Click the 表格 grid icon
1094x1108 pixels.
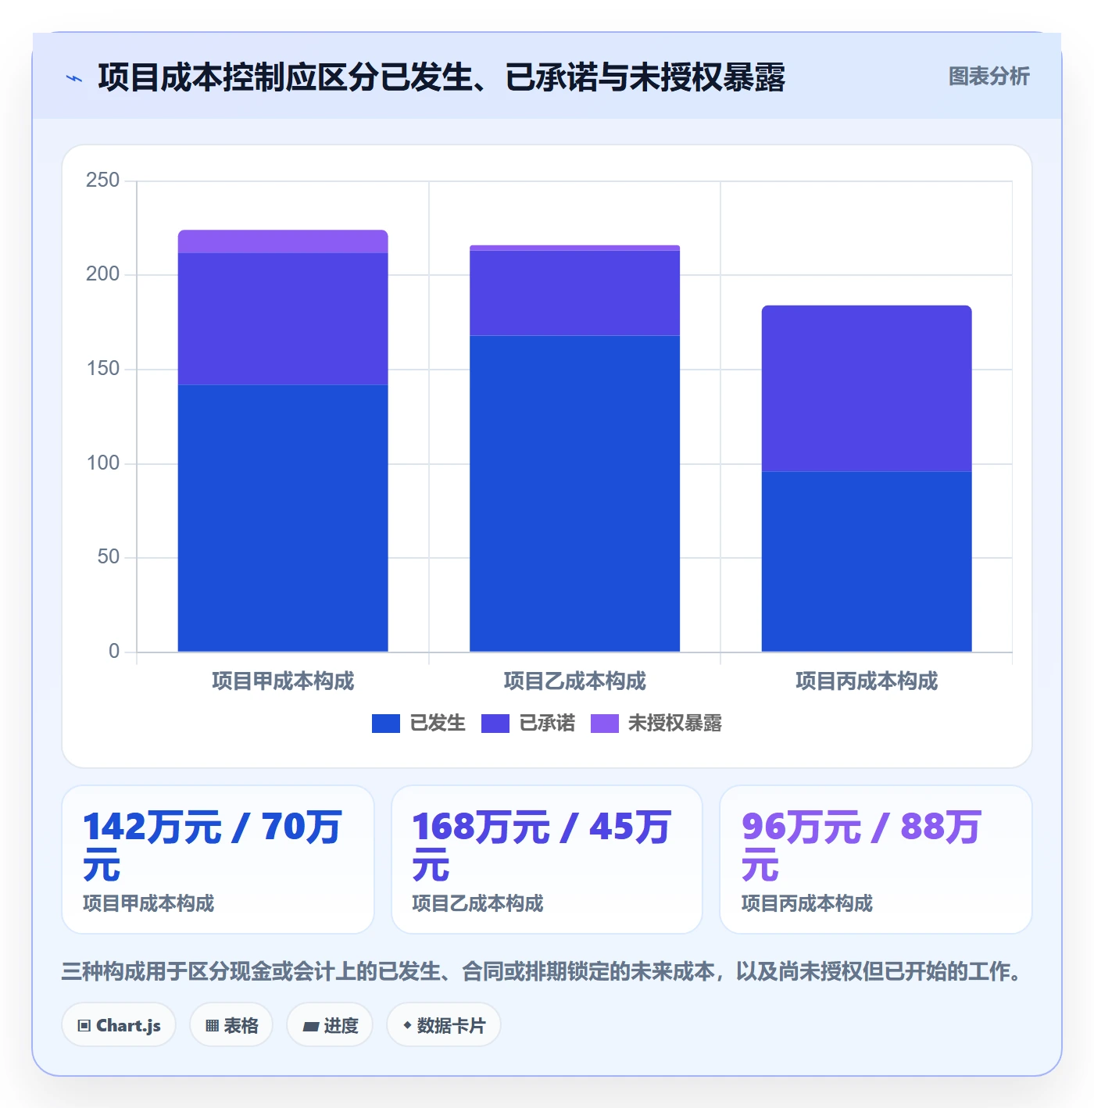point(212,1026)
